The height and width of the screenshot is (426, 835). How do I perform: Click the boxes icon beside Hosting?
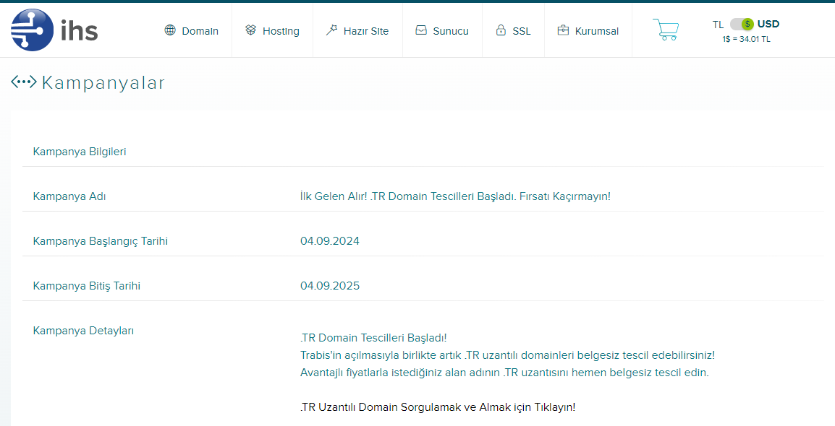pos(250,30)
